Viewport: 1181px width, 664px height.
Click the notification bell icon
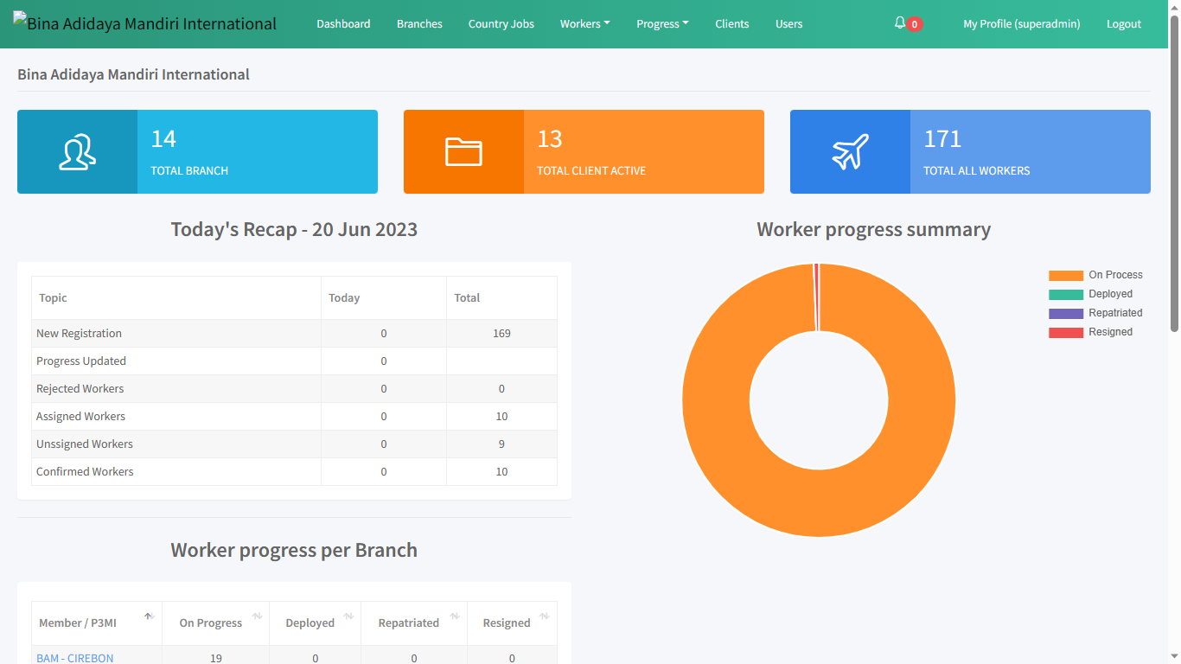900,23
